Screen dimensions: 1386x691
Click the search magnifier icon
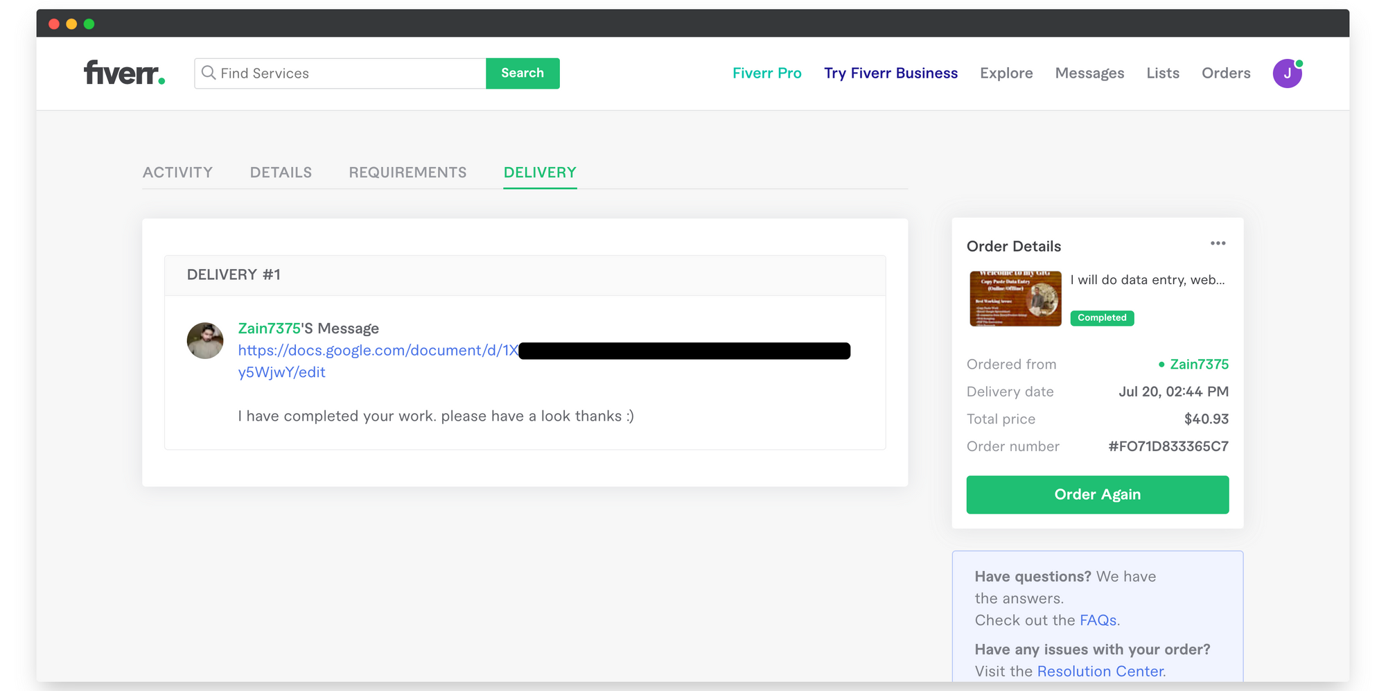pyautogui.click(x=209, y=73)
